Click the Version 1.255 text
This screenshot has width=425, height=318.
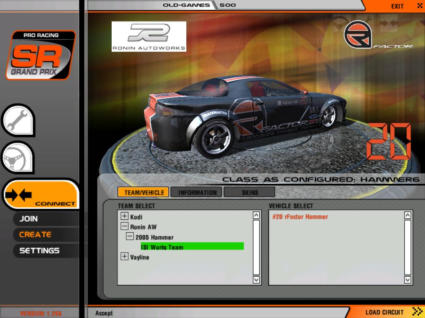[x=41, y=313]
